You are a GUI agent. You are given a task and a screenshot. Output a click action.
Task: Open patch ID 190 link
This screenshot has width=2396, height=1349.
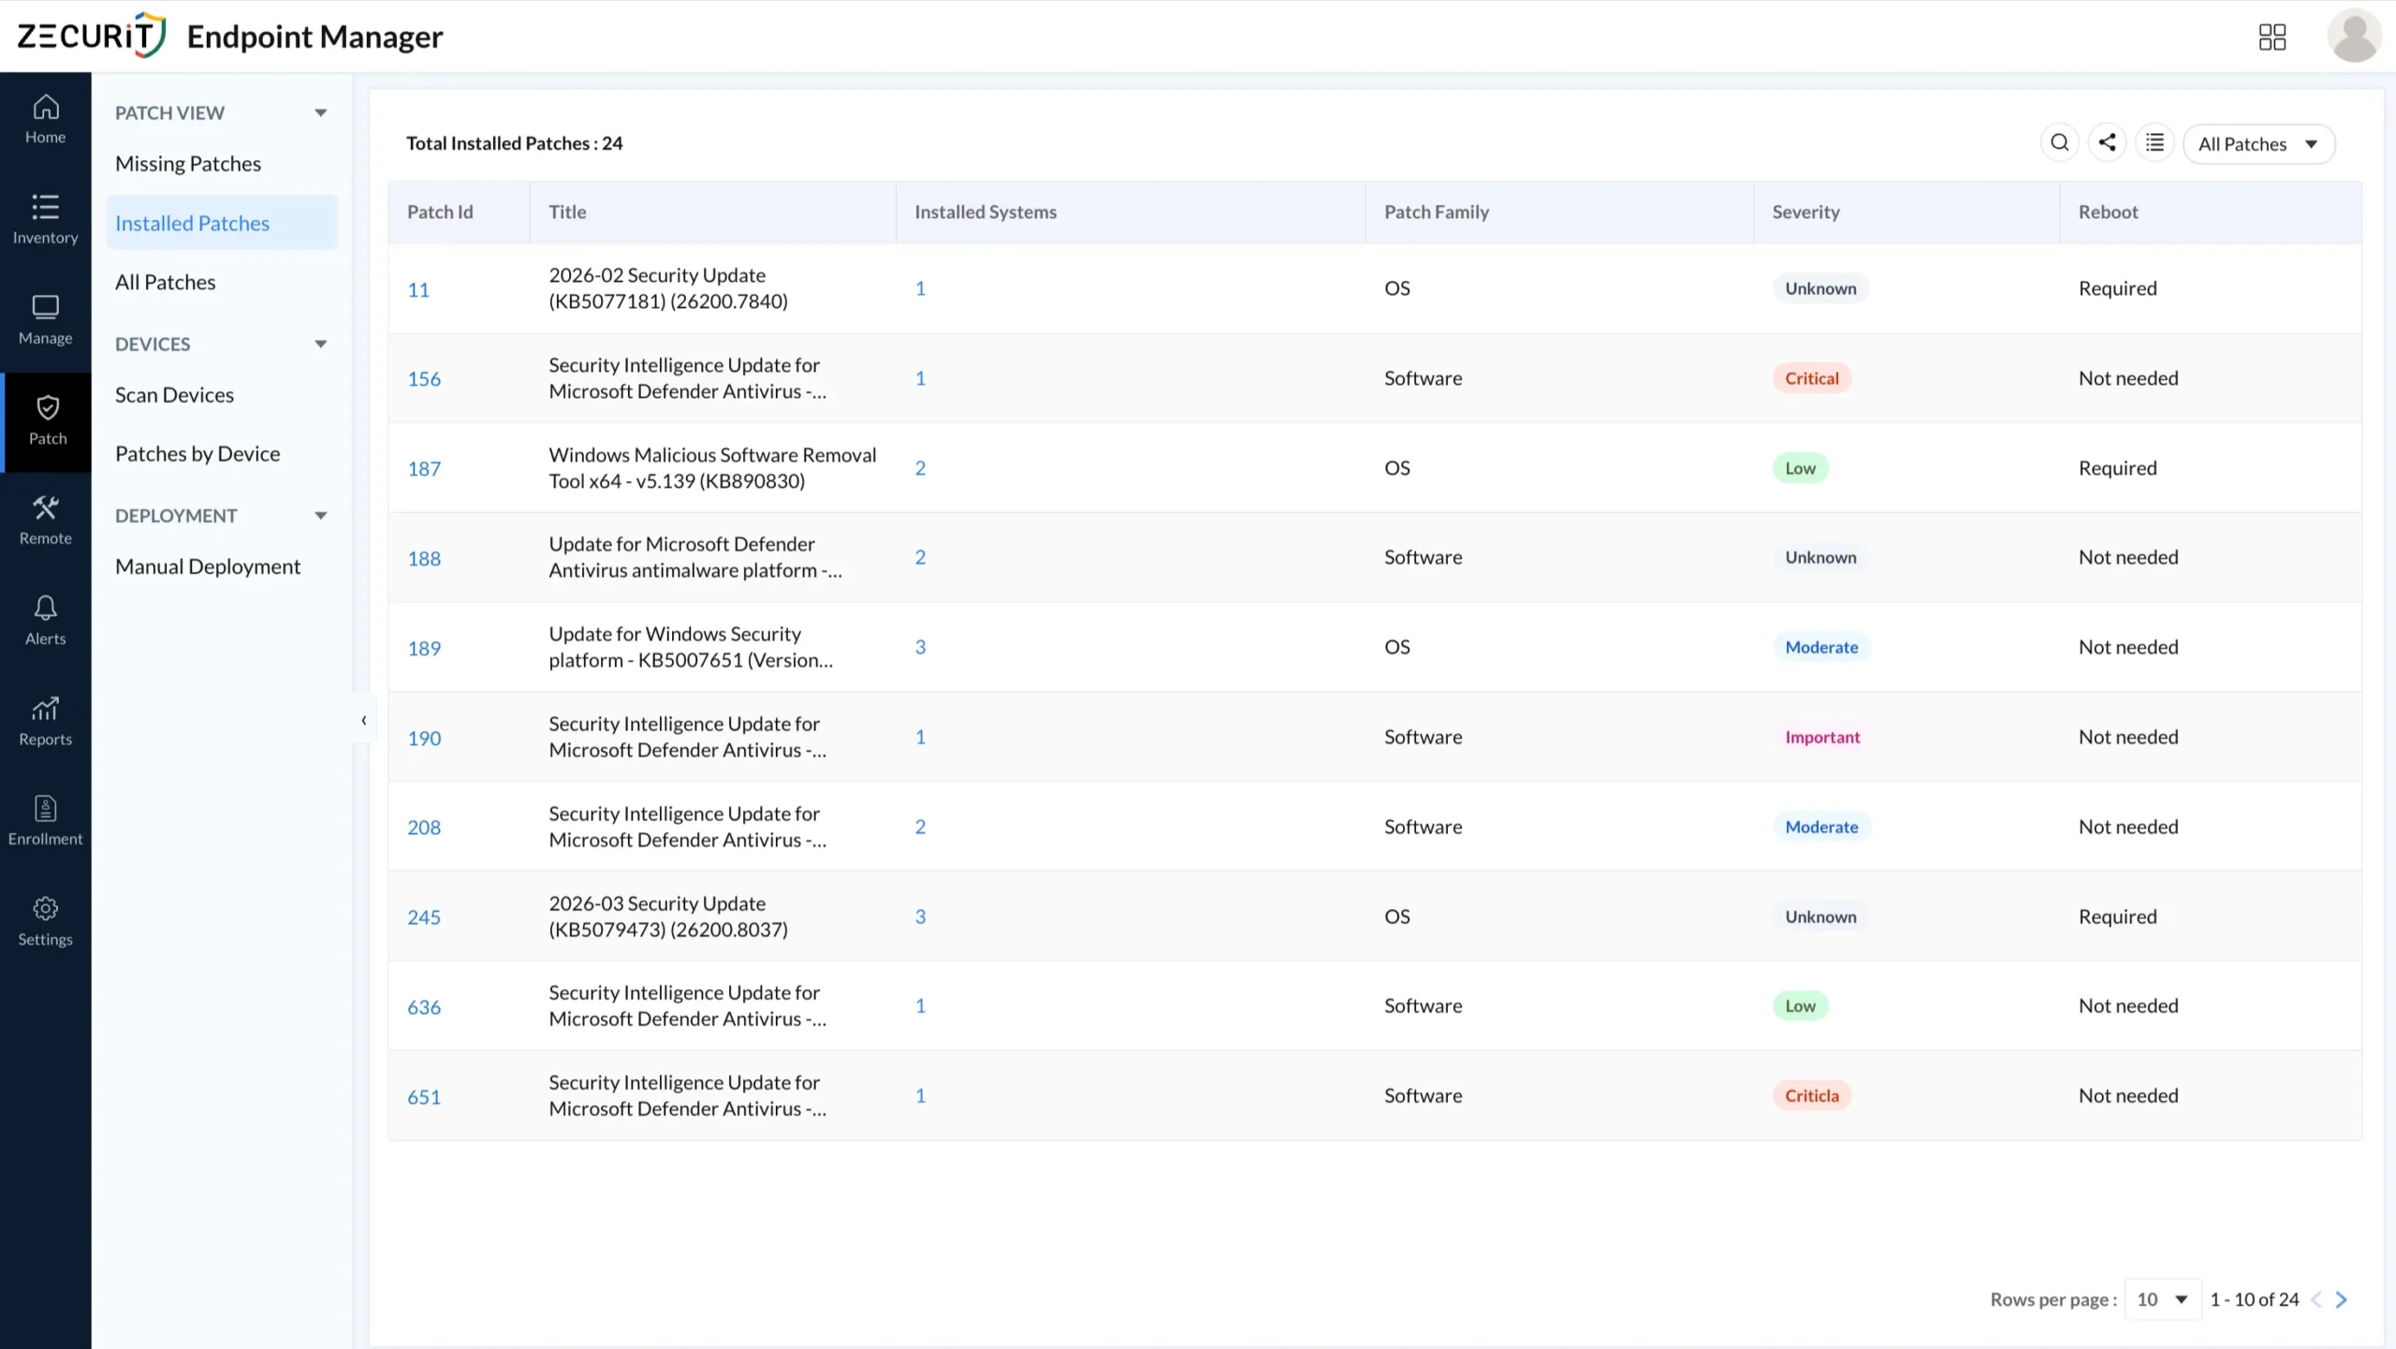424,738
